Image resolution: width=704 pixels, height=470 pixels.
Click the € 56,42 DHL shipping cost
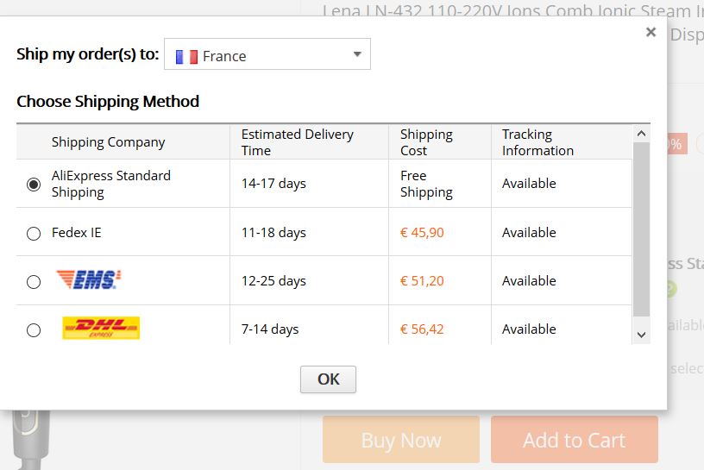pos(422,329)
